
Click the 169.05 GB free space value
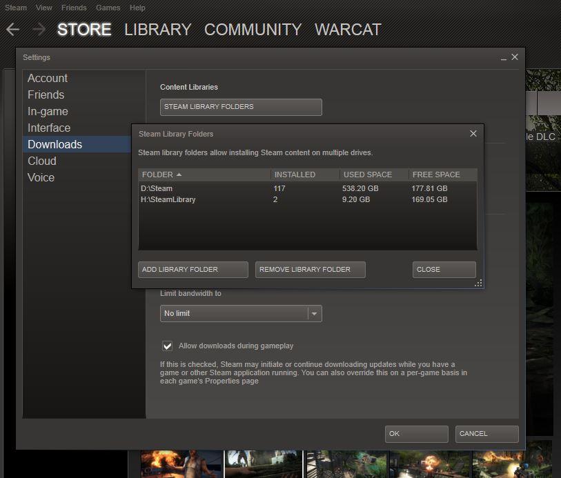429,199
